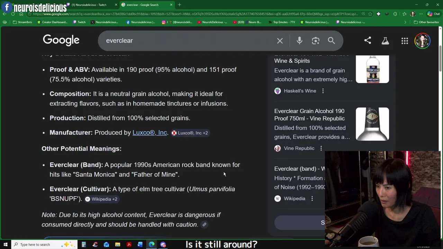Image resolution: width=443 pixels, height=249 pixels.
Task: Open the Wikipedia source for Everclear band
Action: point(290,199)
